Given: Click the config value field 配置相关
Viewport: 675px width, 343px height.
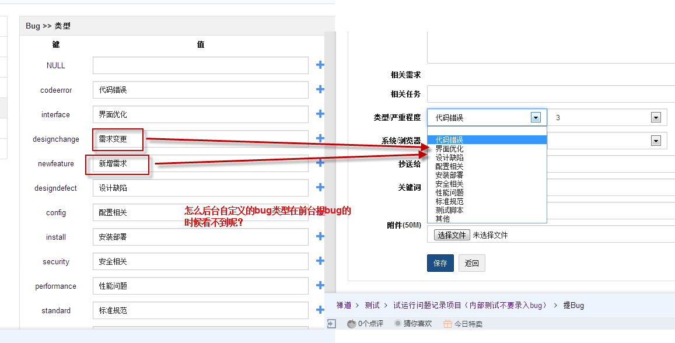Looking at the screenshot, I should (x=201, y=212).
